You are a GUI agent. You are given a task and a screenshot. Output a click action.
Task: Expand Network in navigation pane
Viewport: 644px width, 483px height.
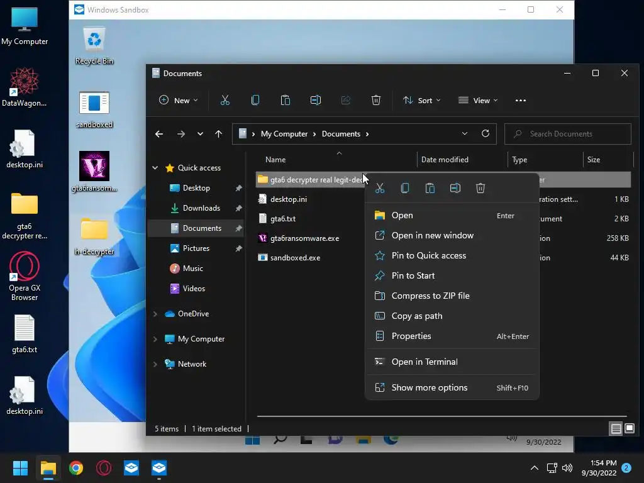point(155,364)
